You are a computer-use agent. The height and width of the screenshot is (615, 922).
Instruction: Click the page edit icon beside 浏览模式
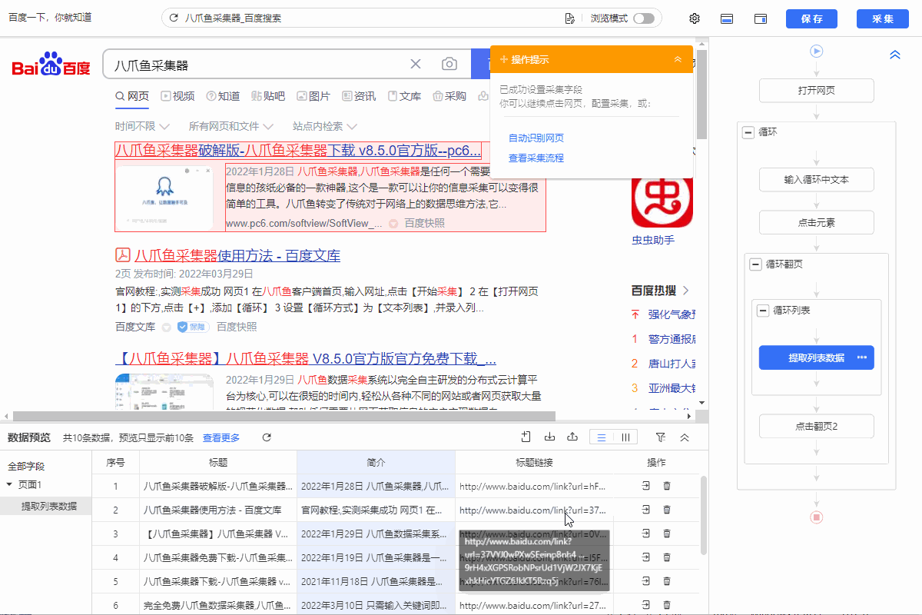point(569,18)
